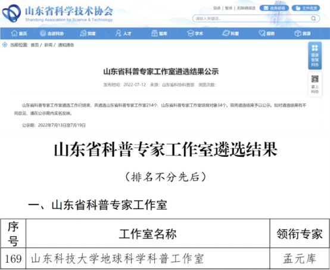Click the 工作室名称 table header
Screen dimensions: 330x270
[x=148, y=234]
